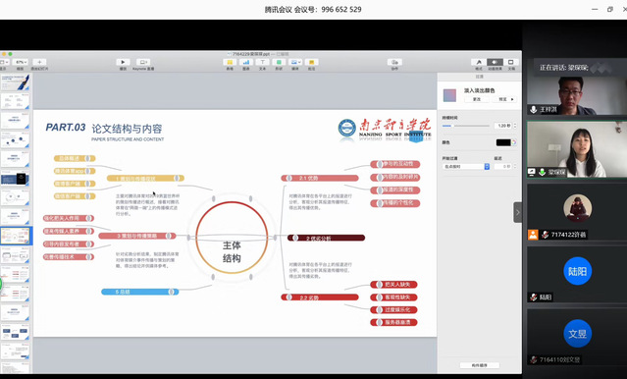This screenshot has height=379, width=627.
Task: Open the 67% zoom dropdown
Action: 20,62
